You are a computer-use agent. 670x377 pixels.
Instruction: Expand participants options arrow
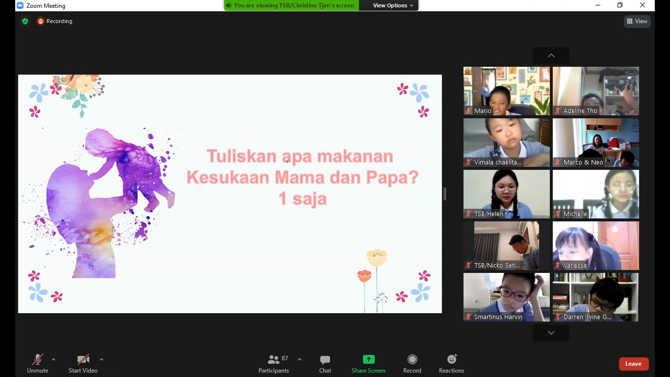click(299, 359)
